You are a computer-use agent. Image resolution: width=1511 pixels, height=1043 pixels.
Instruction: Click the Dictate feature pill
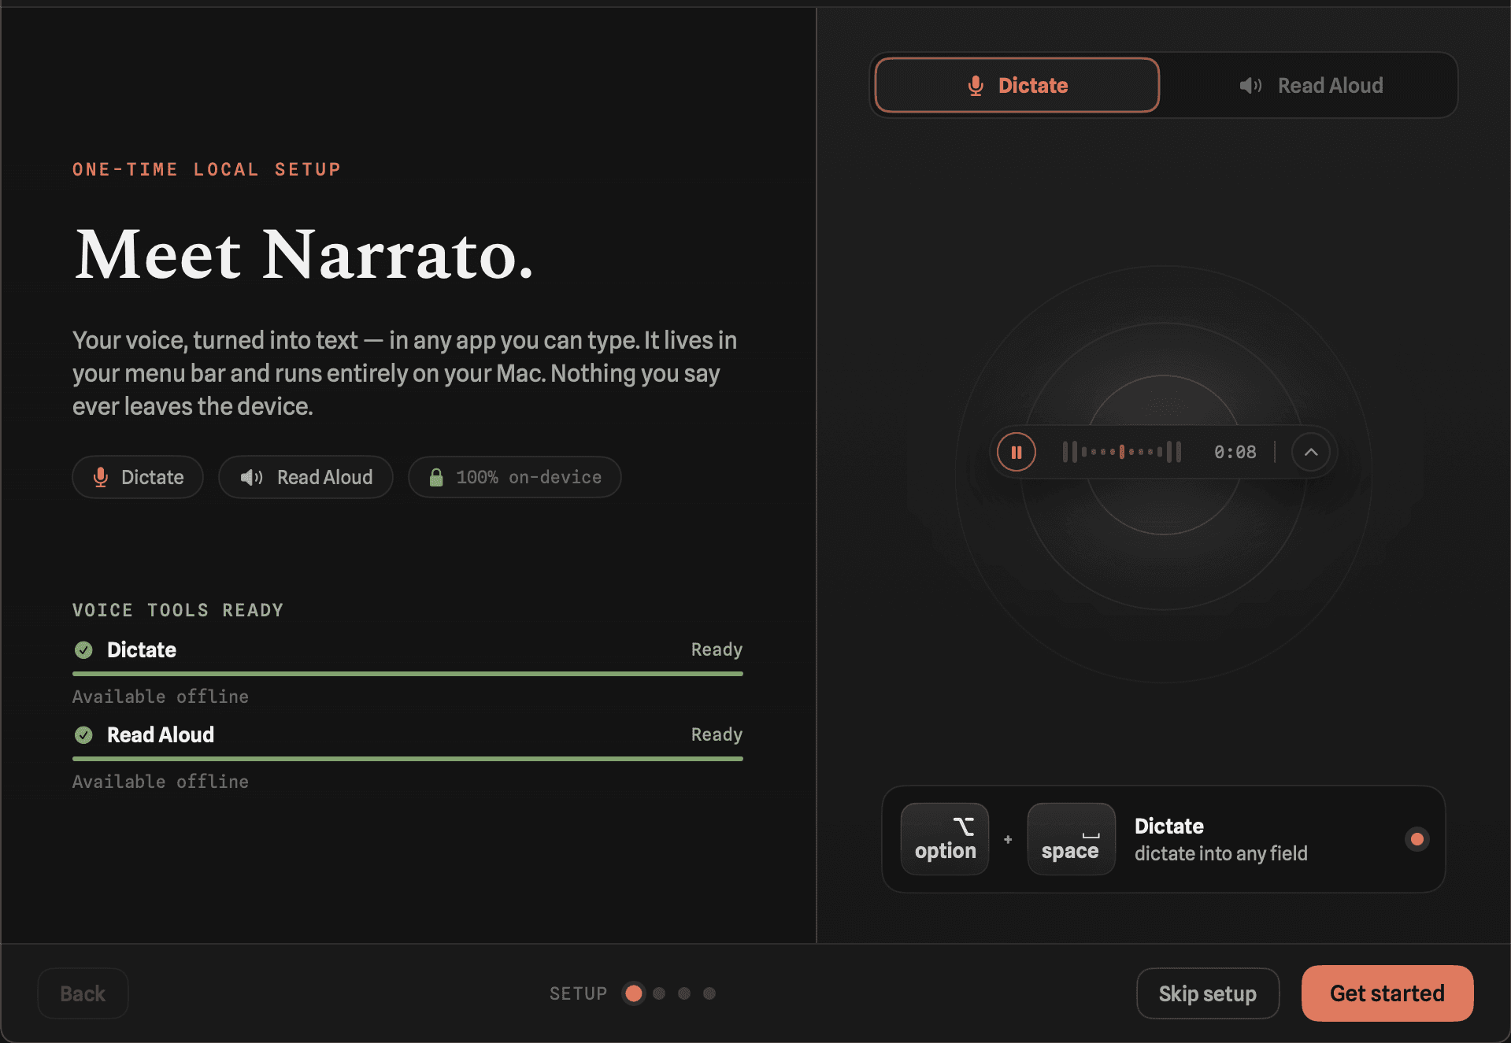tap(138, 477)
